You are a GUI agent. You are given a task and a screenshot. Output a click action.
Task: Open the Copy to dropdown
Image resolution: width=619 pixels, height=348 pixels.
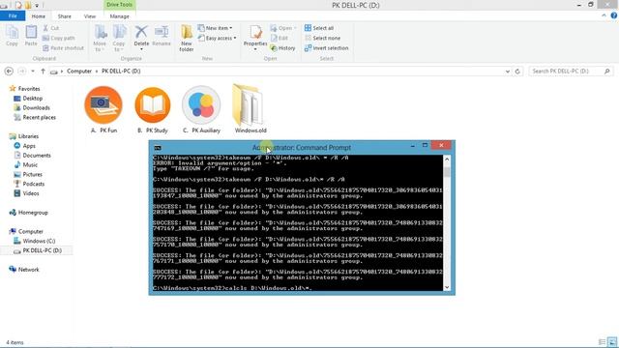coord(118,39)
